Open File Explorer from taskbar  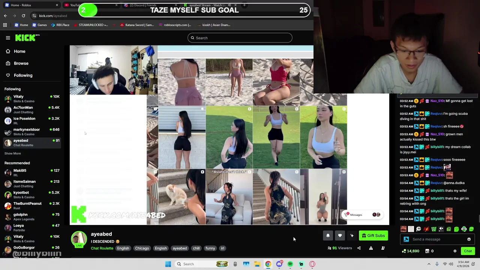[x=257, y=264]
